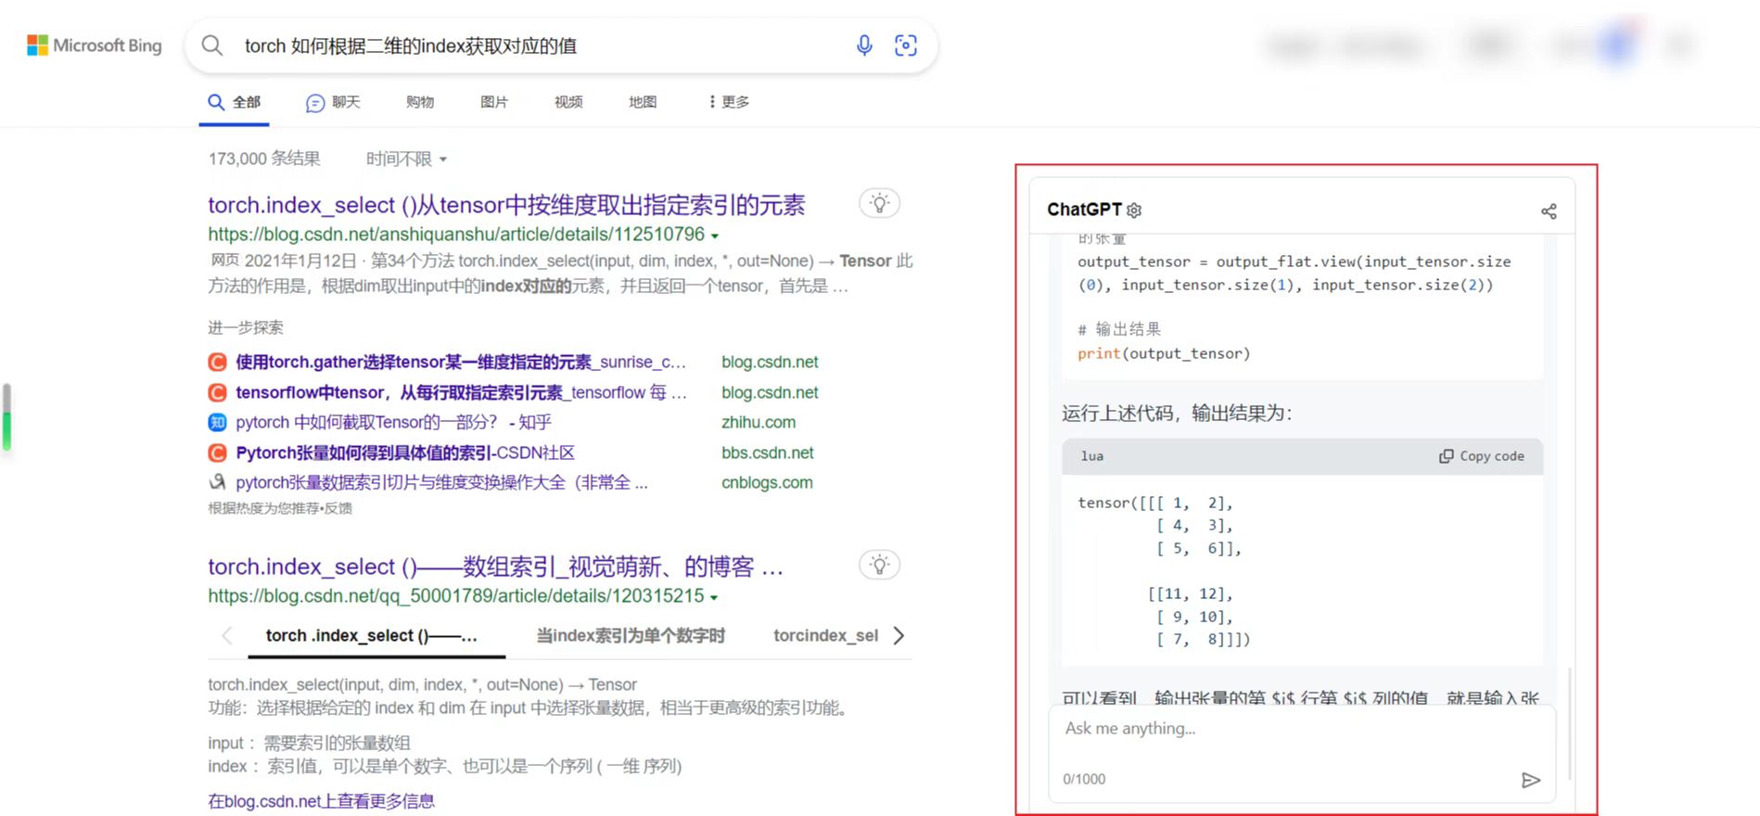Image resolution: width=1760 pixels, height=816 pixels.
Task: Expand arrow next to qq_50001789 URL
Action: (714, 598)
